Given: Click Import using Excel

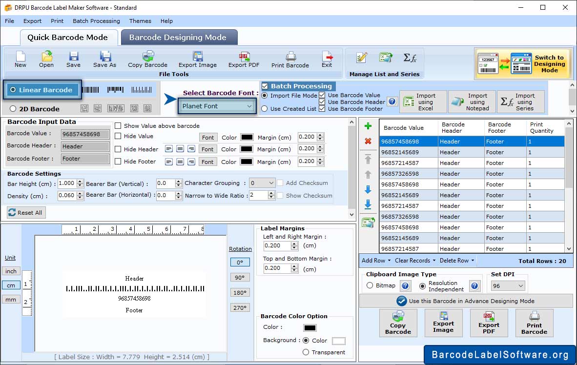Looking at the screenshot, I should point(423,101).
